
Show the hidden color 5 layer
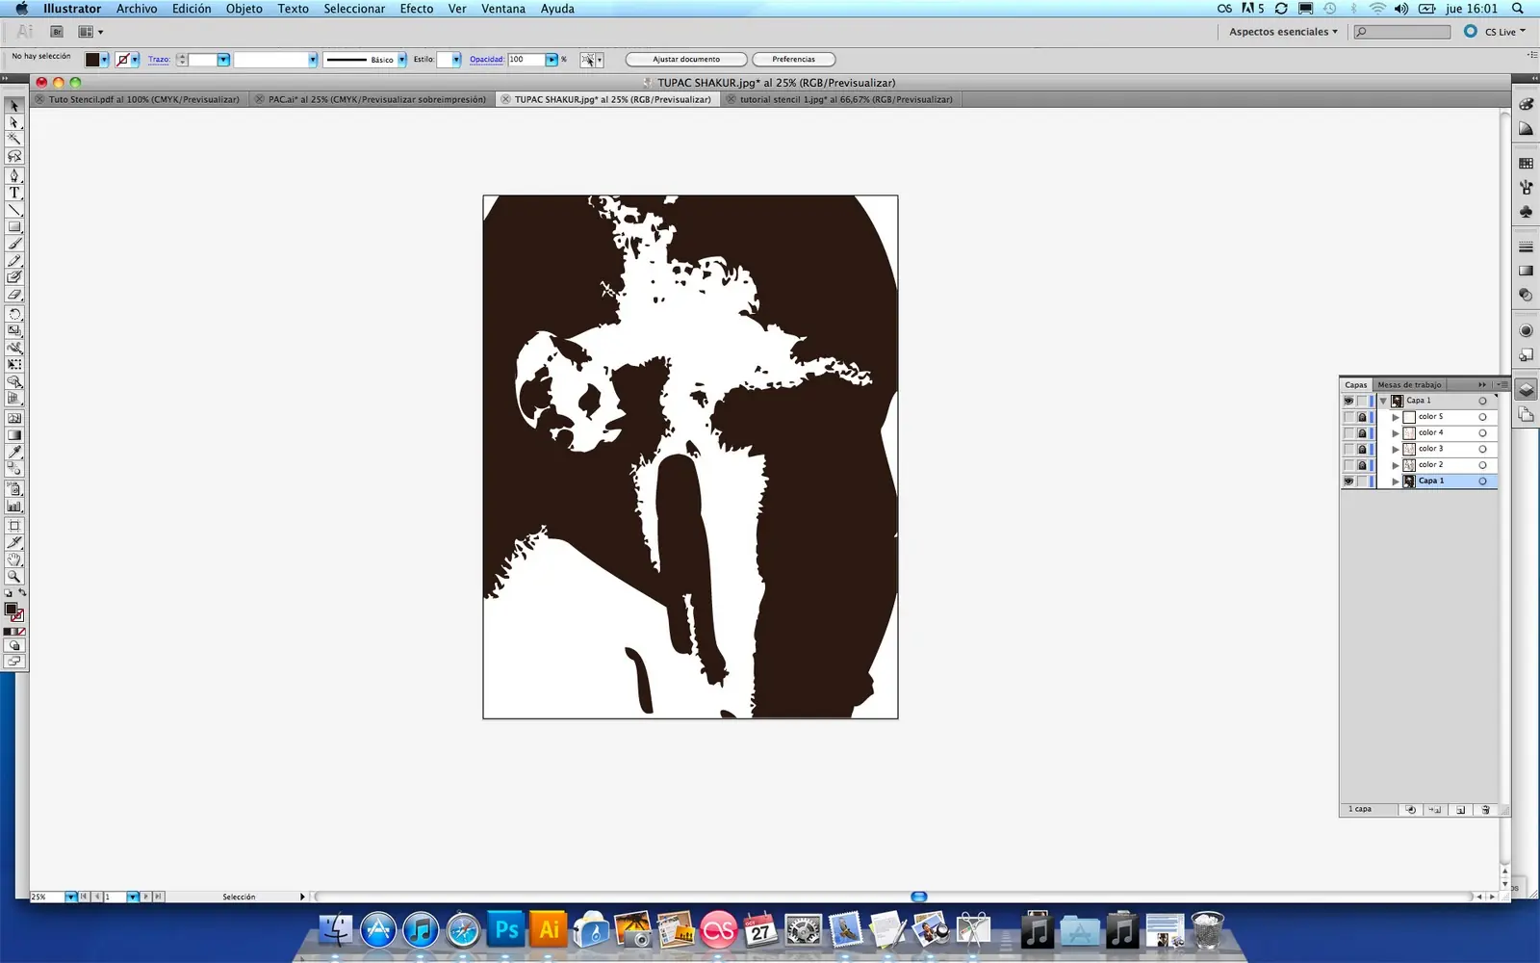pyautogui.click(x=1348, y=417)
